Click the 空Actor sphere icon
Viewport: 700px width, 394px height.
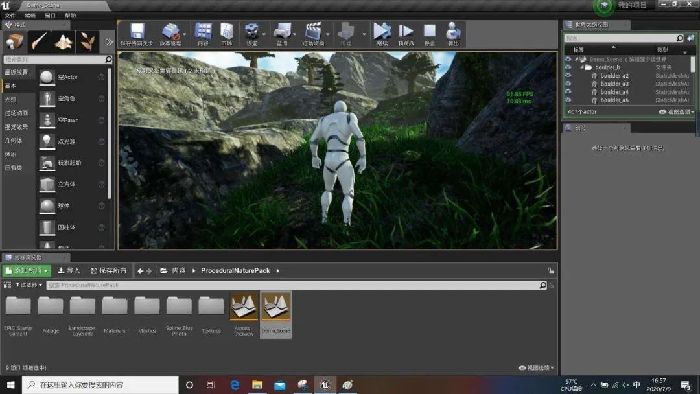tap(47, 77)
